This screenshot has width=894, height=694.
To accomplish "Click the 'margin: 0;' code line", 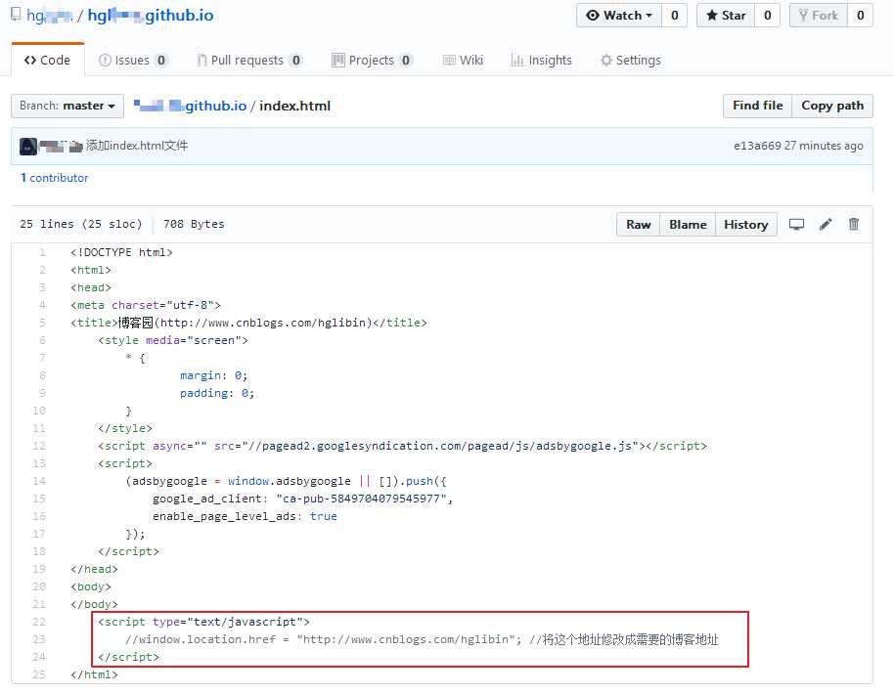I will 214,376.
